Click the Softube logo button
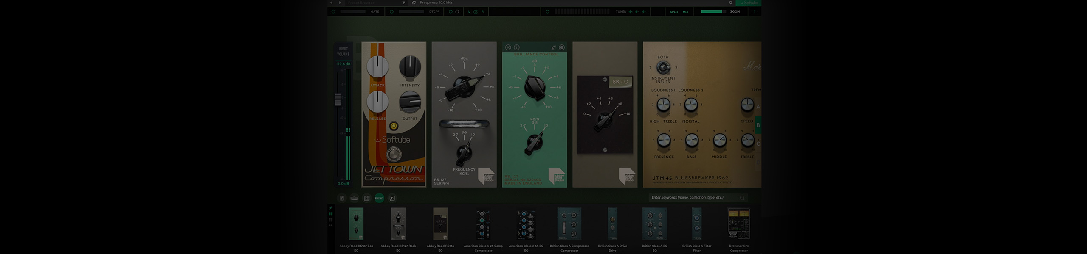The width and height of the screenshot is (1087, 254). pos(748,3)
